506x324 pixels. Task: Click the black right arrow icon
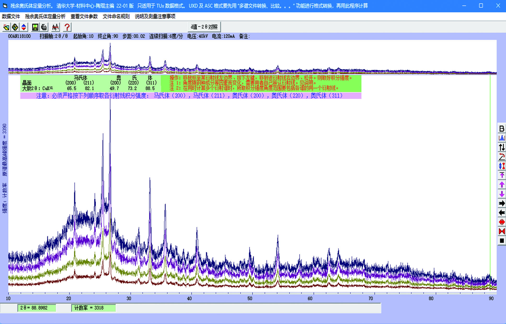[x=502, y=203]
